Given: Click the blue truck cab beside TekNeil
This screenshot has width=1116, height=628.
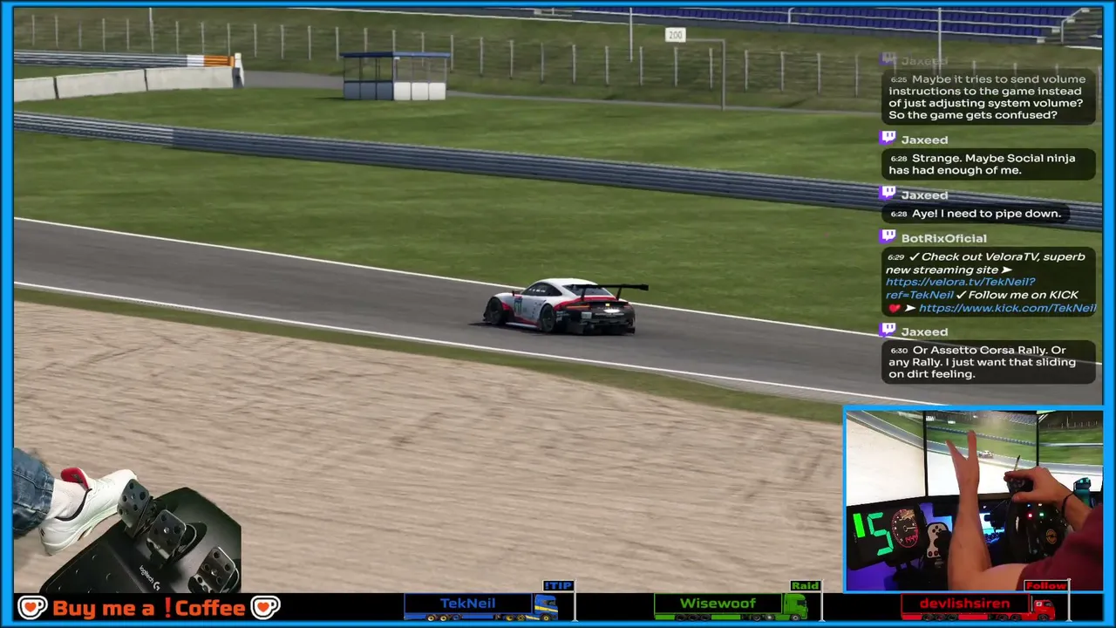Looking at the screenshot, I should click(x=545, y=606).
